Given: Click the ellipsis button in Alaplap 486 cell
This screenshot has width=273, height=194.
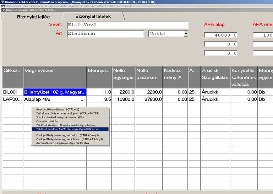Looking at the screenshot, I should [82, 100].
